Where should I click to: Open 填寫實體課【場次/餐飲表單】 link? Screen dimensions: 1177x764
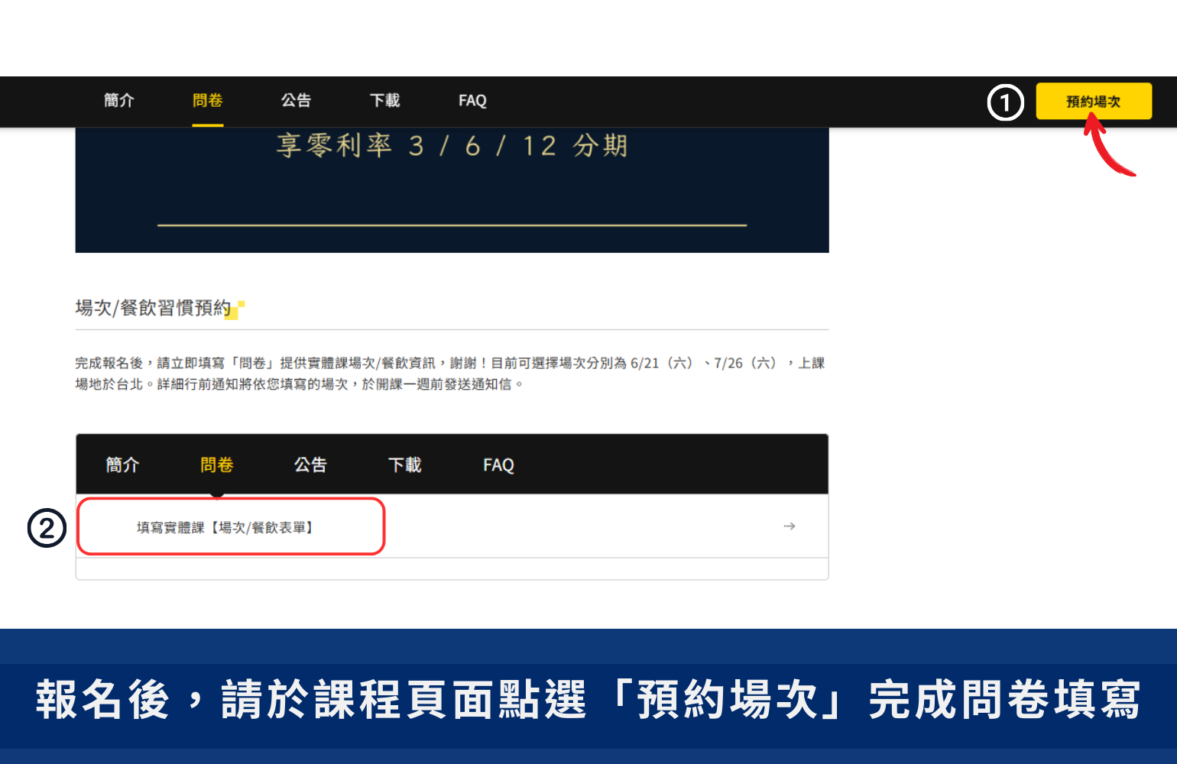click(x=225, y=527)
